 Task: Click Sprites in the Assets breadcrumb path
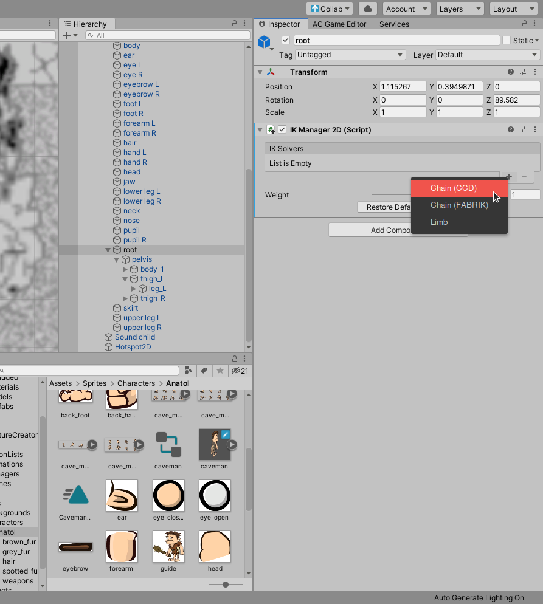94,383
